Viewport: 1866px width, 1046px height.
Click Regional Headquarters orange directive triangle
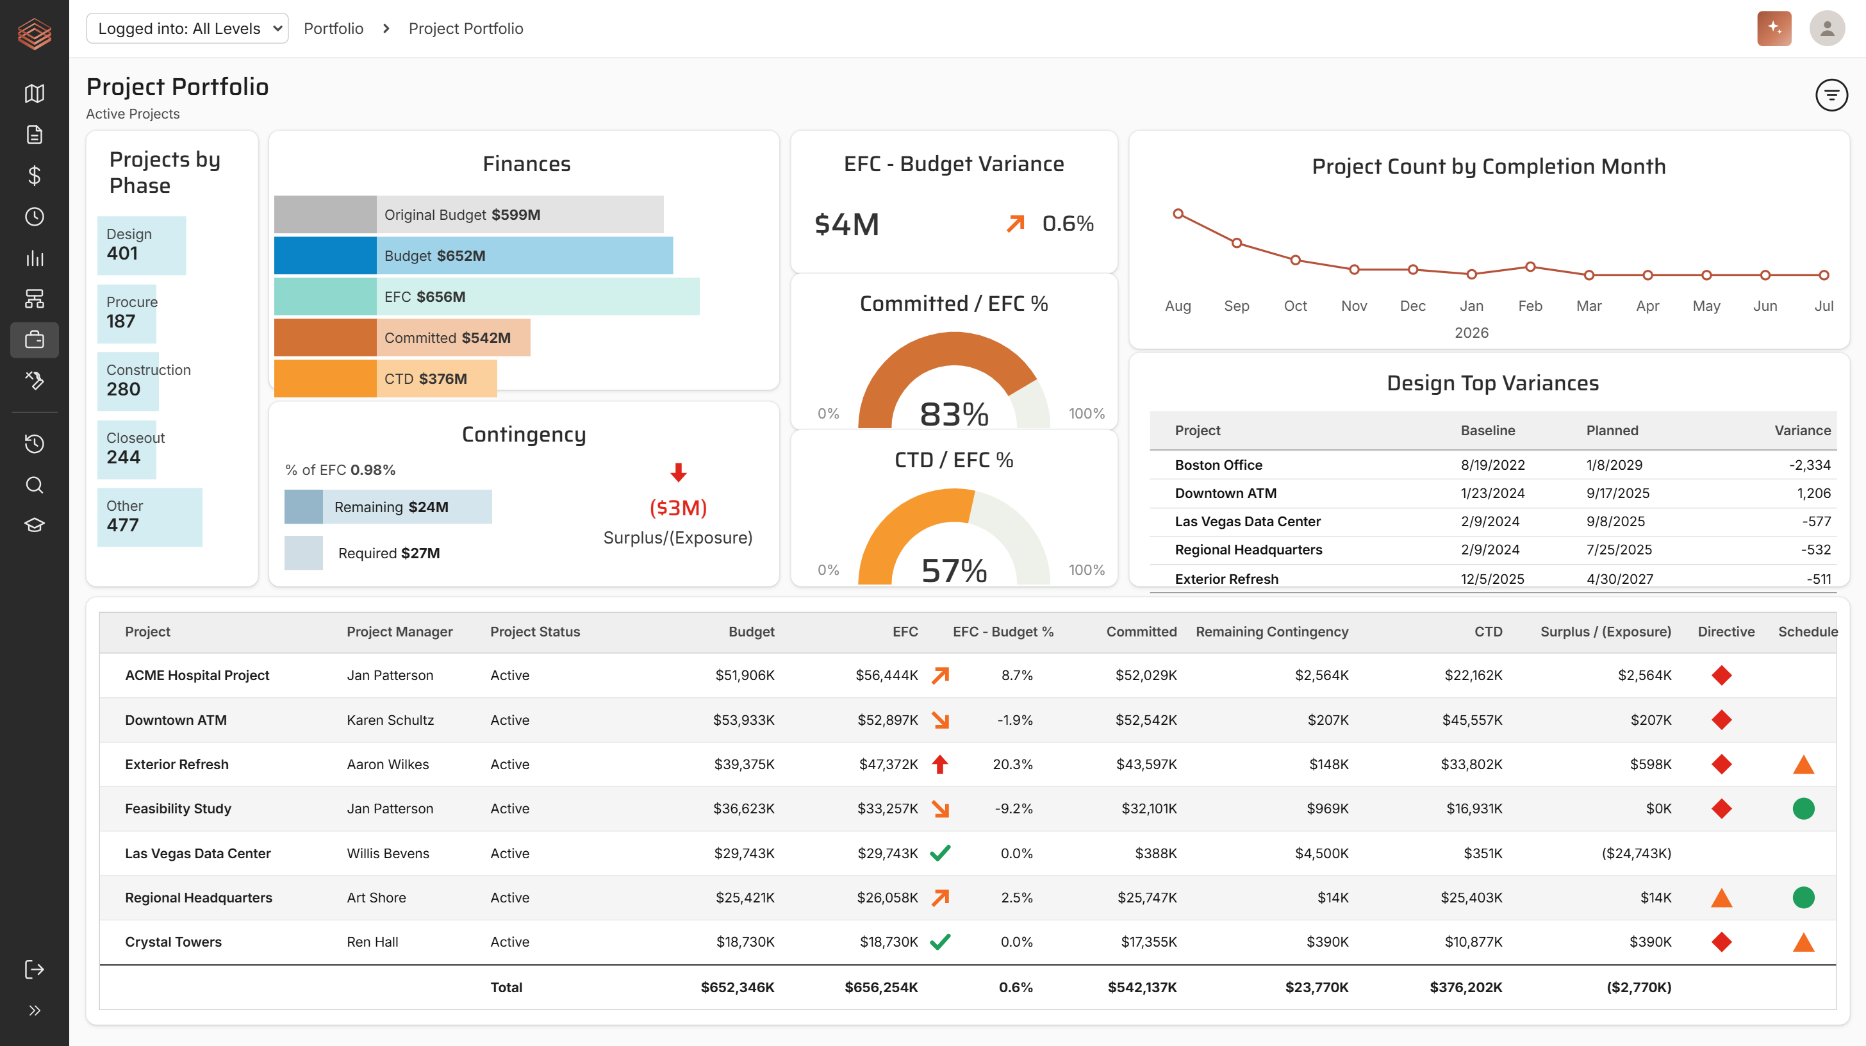pyautogui.click(x=1721, y=897)
